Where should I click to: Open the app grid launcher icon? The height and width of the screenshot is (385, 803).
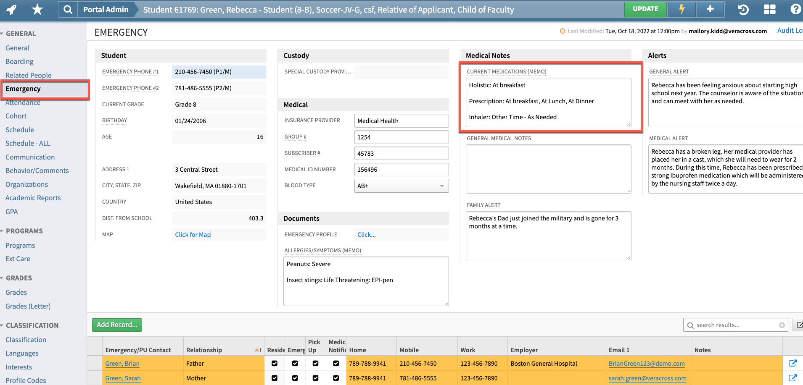[770, 9]
